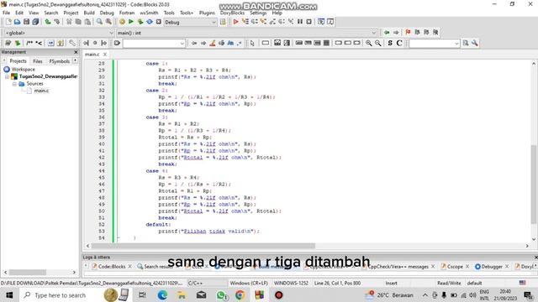Click the Paste toolbar icon
Viewport: 538px width, 302px height.
pos(87,22)
